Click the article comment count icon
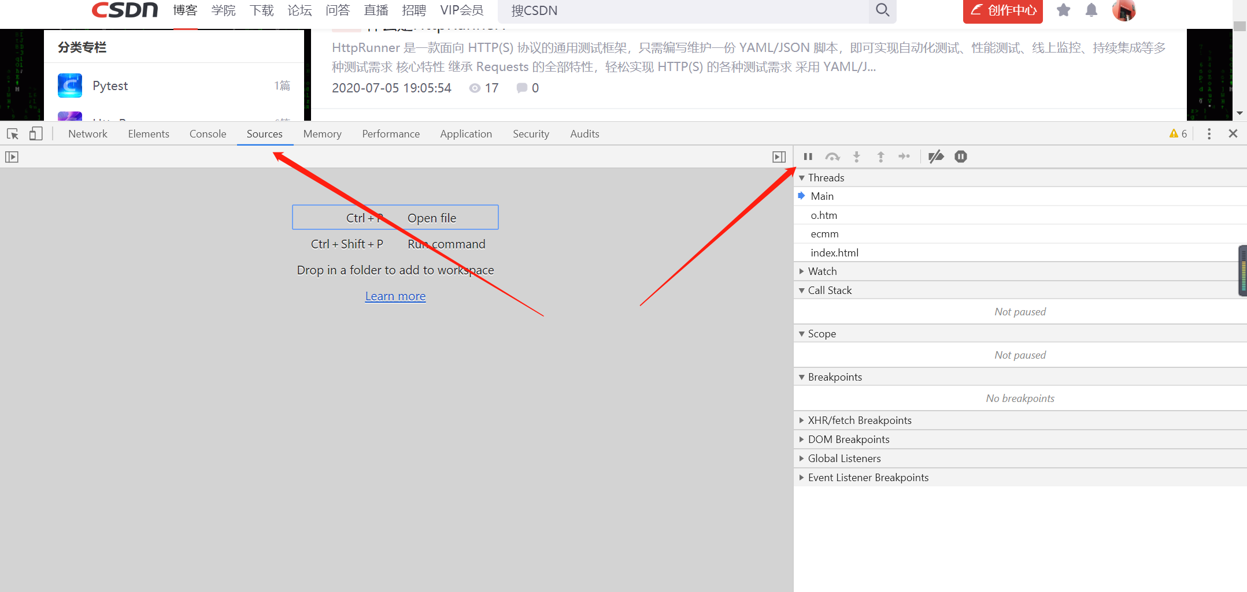The image size is (1247, 592). [x=522, y=88]
